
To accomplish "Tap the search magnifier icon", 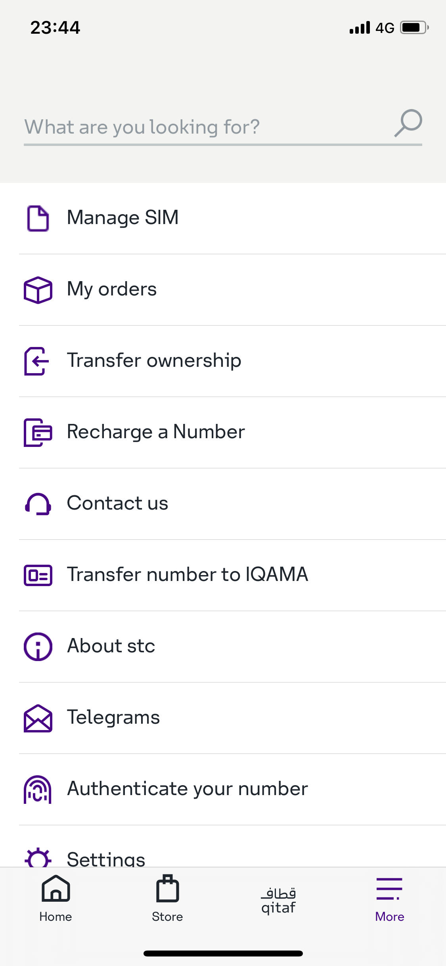I will pos(408,123).
